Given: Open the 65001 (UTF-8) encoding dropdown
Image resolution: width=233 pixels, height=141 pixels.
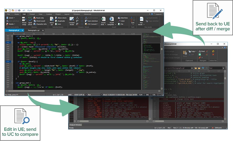Looking at the screenshot, I should 86,95.
